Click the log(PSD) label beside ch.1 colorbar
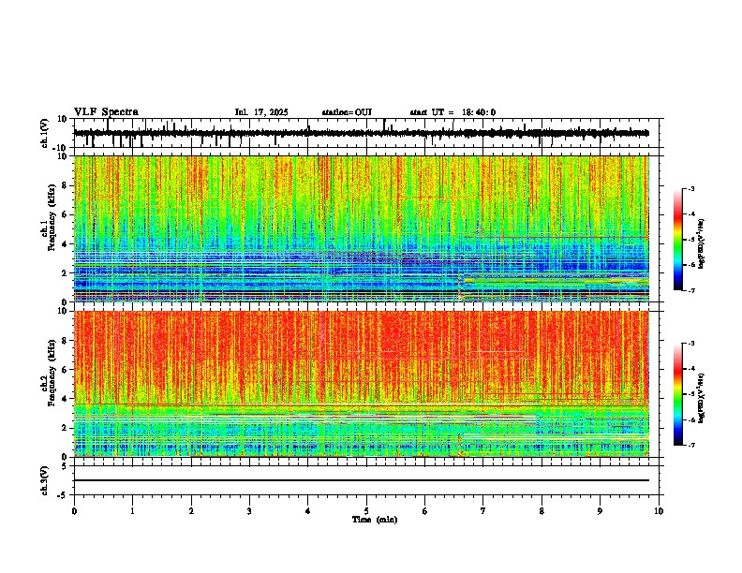The image size is (742, 573). click(x=702, y=243)
